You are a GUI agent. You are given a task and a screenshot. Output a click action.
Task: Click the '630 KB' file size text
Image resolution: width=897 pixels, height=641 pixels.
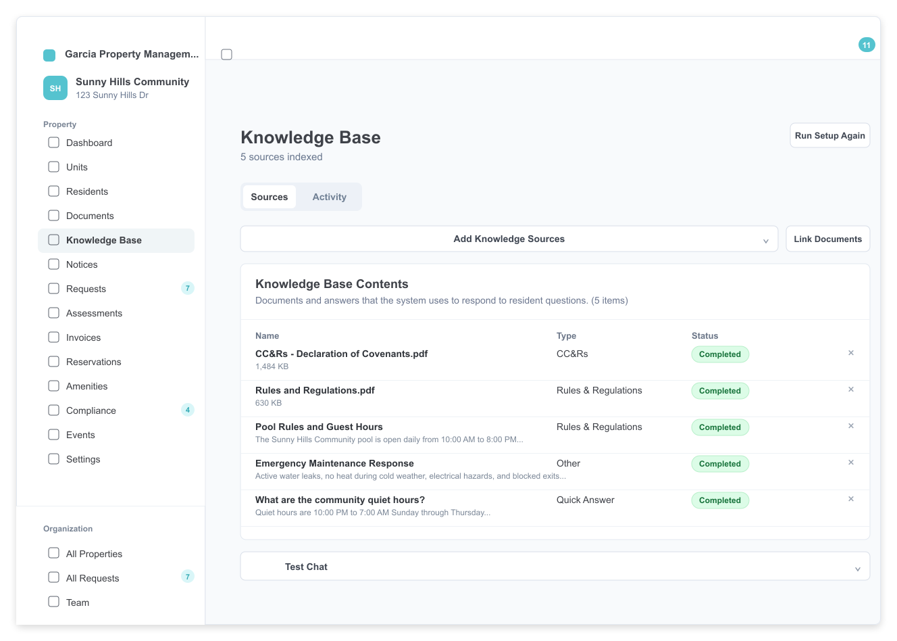pos(268,403)
